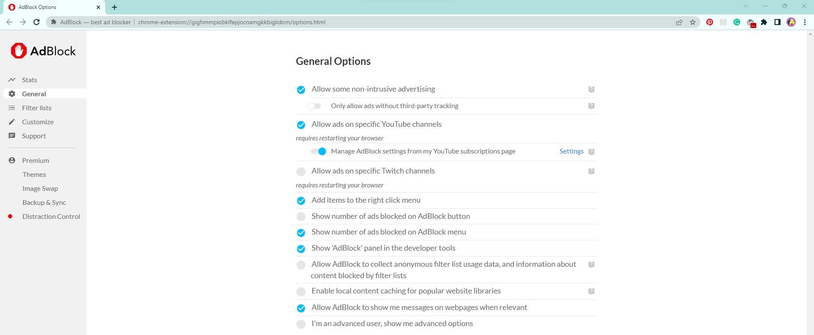814x335 pixels.
Task: Open the Distraction Control page
Action: [x=51, y=216]
